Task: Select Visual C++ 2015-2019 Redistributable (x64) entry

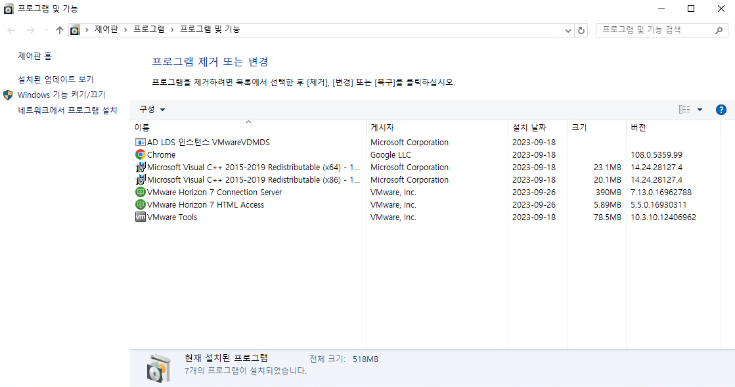Action: [x=254, y=167]
